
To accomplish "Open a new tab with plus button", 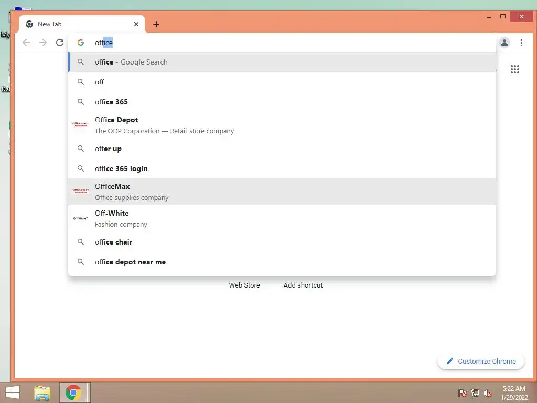I will [x=156, y=24].
